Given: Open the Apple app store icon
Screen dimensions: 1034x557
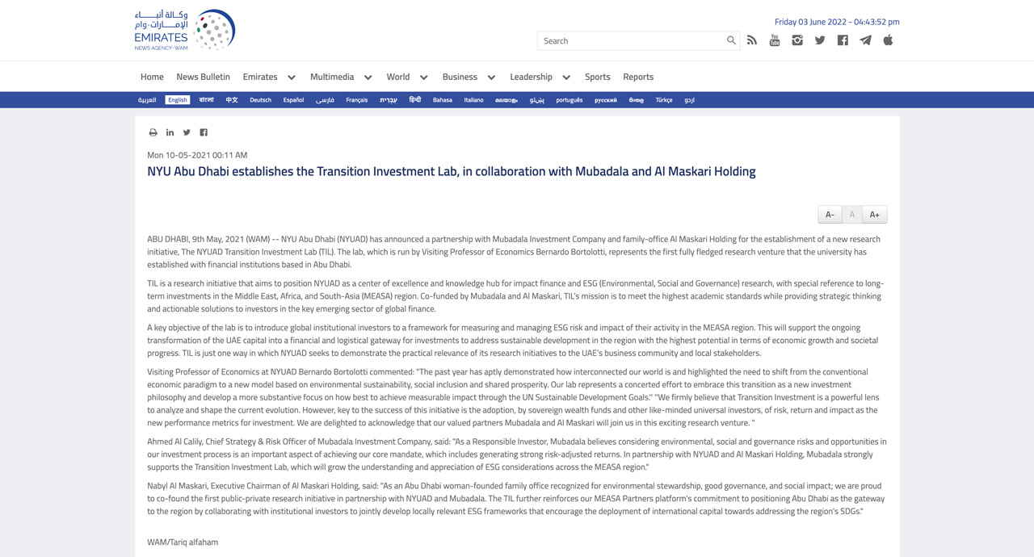Looking at the screenshot, I should [888, 40].
